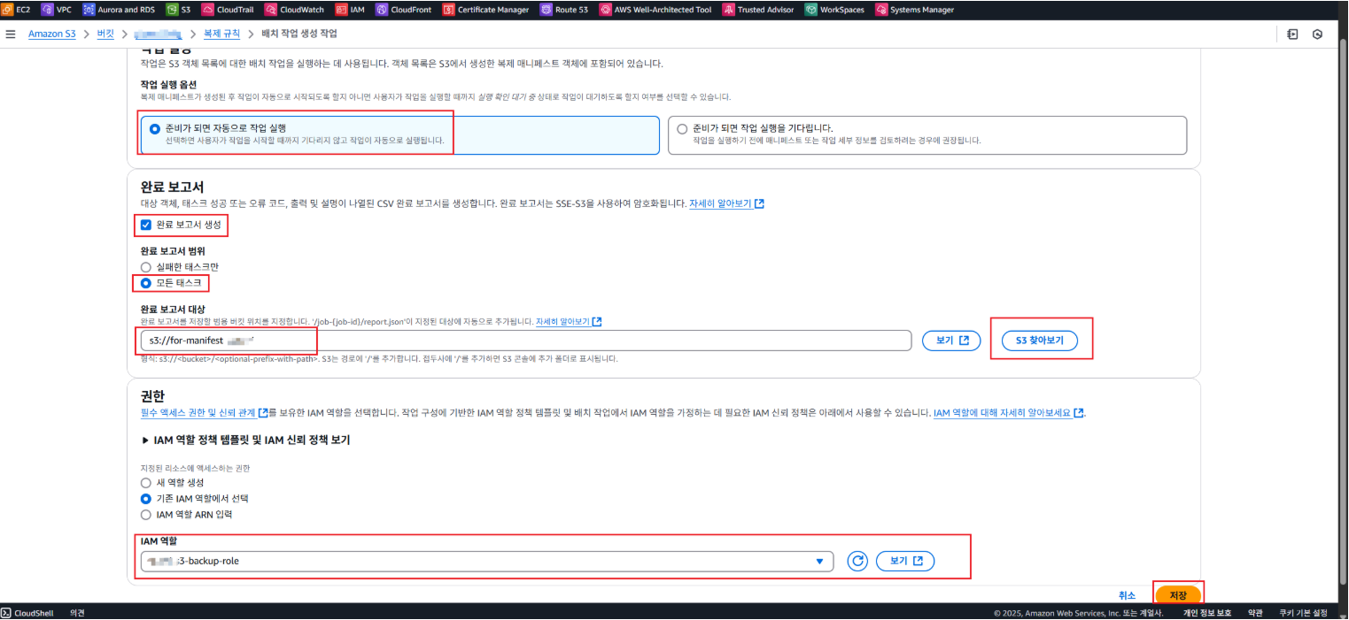
Task: Open the hamburger navigation menu icon
Action: (11, 34)
